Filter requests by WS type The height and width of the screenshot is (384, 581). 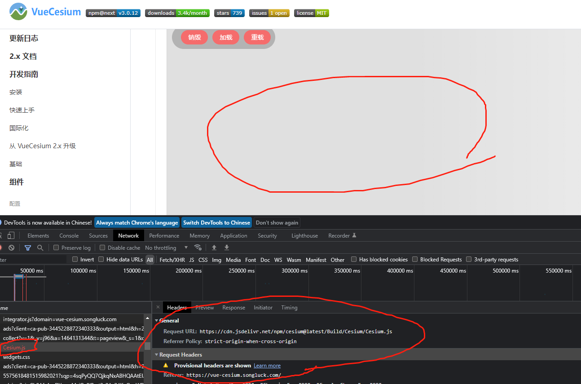click(278, 260)
